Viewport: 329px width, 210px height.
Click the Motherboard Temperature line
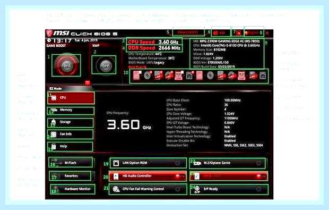click(151, 58)
